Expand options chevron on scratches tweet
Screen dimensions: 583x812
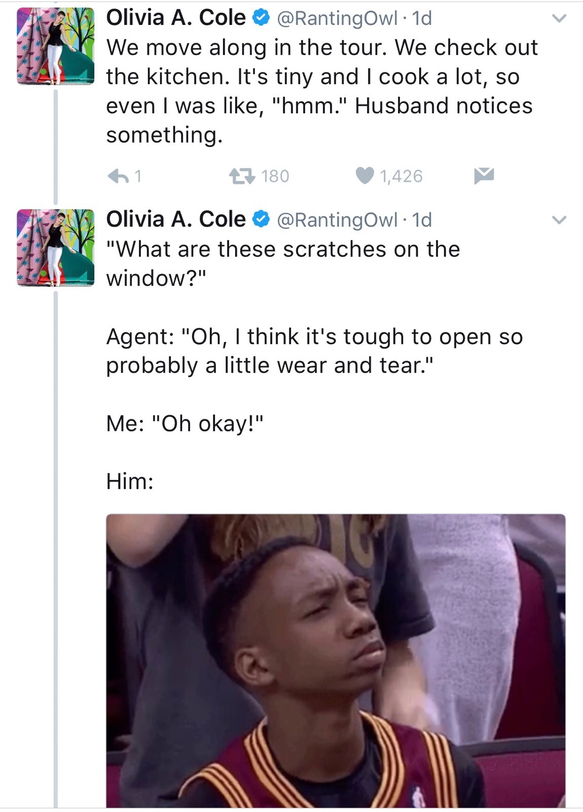[x=559, y=220]
